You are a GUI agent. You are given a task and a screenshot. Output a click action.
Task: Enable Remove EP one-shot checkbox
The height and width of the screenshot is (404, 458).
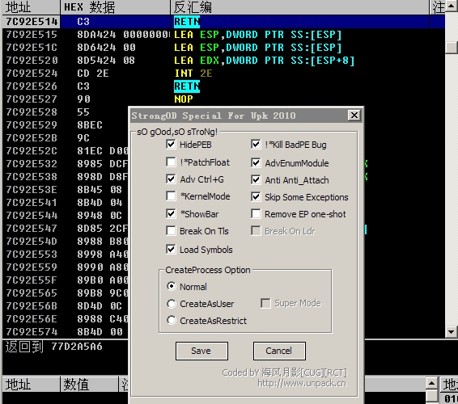(256, 214)
